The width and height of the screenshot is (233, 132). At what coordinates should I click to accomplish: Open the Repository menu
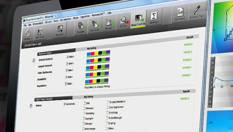[85, 16]
